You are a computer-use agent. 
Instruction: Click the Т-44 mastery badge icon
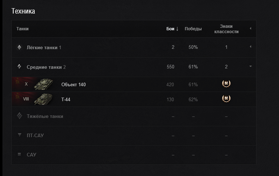pyautogui.click(x=226, y=99)
